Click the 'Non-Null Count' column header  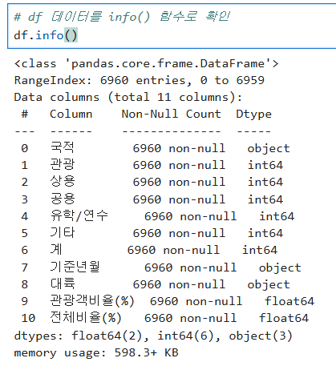pos(172,114)
